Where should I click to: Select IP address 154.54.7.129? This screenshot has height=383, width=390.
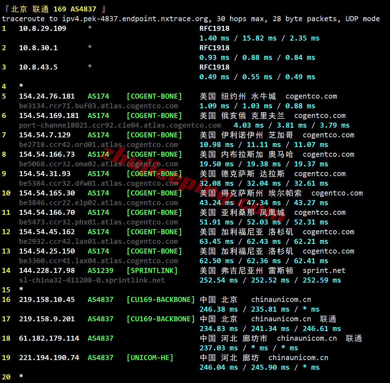45,135
